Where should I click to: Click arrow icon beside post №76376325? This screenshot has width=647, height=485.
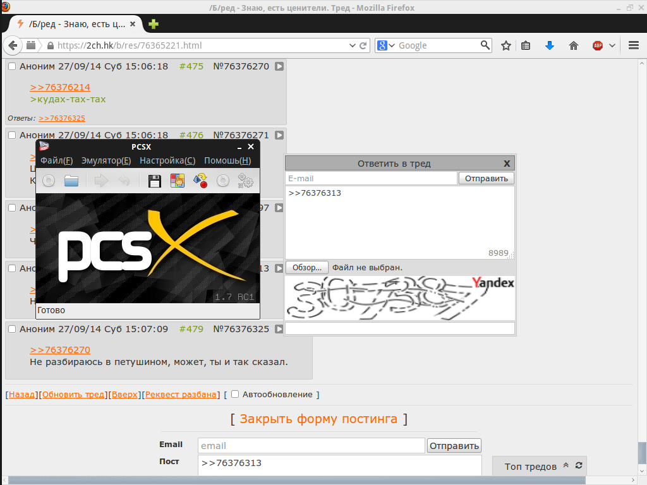279,328
